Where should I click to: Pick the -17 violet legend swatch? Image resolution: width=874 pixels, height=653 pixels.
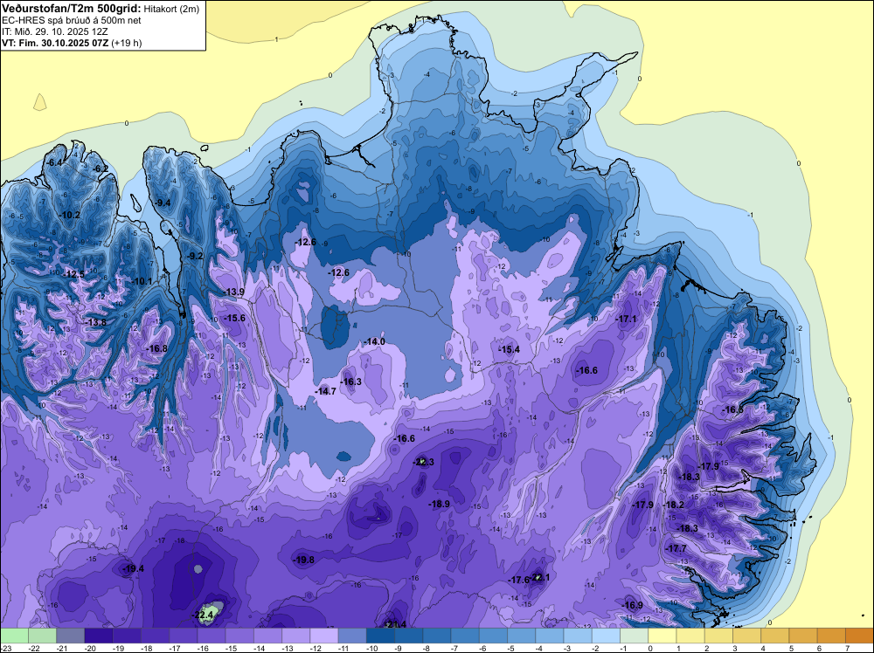pos(184,636)
